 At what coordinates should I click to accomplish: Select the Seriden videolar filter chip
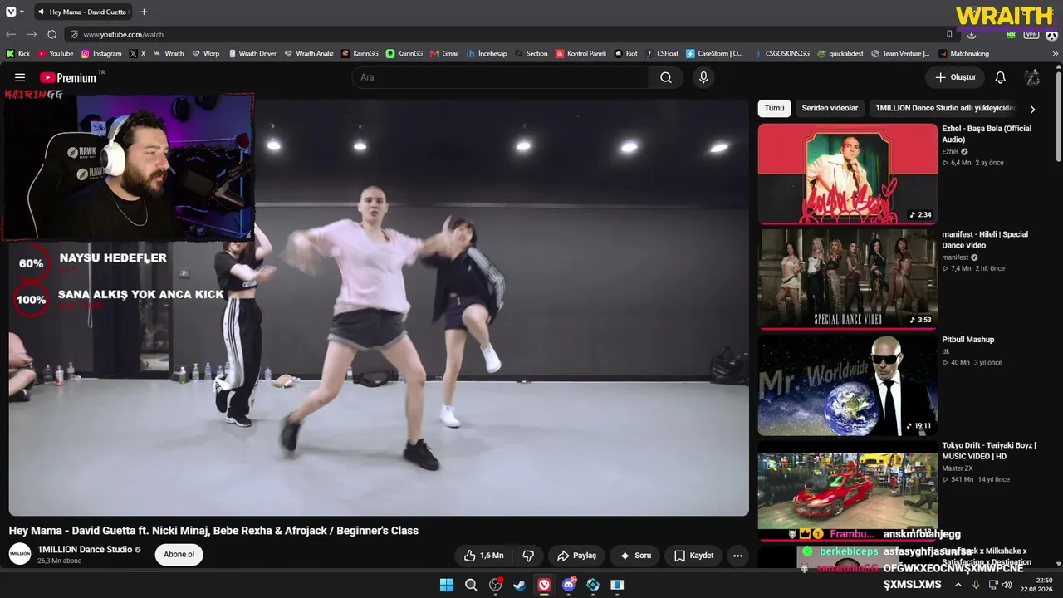click(830, 108)
